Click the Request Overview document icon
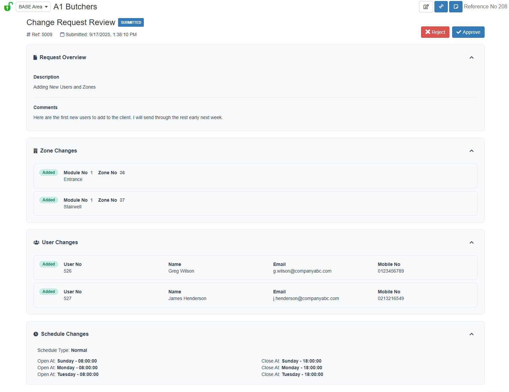Screen dimensions: 509x392 pyautogui.click(x=35, y=58)
